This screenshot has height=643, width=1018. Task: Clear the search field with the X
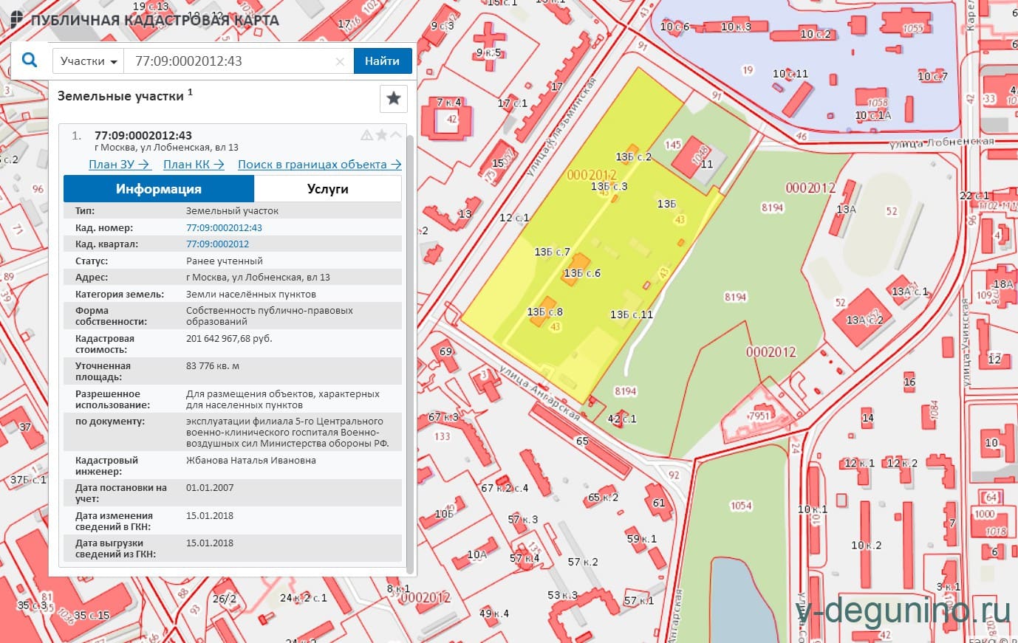coord(340,62)
